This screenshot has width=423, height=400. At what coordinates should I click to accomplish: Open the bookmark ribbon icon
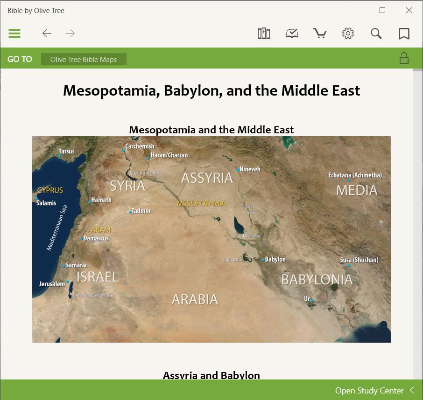[x=404, y=34]
